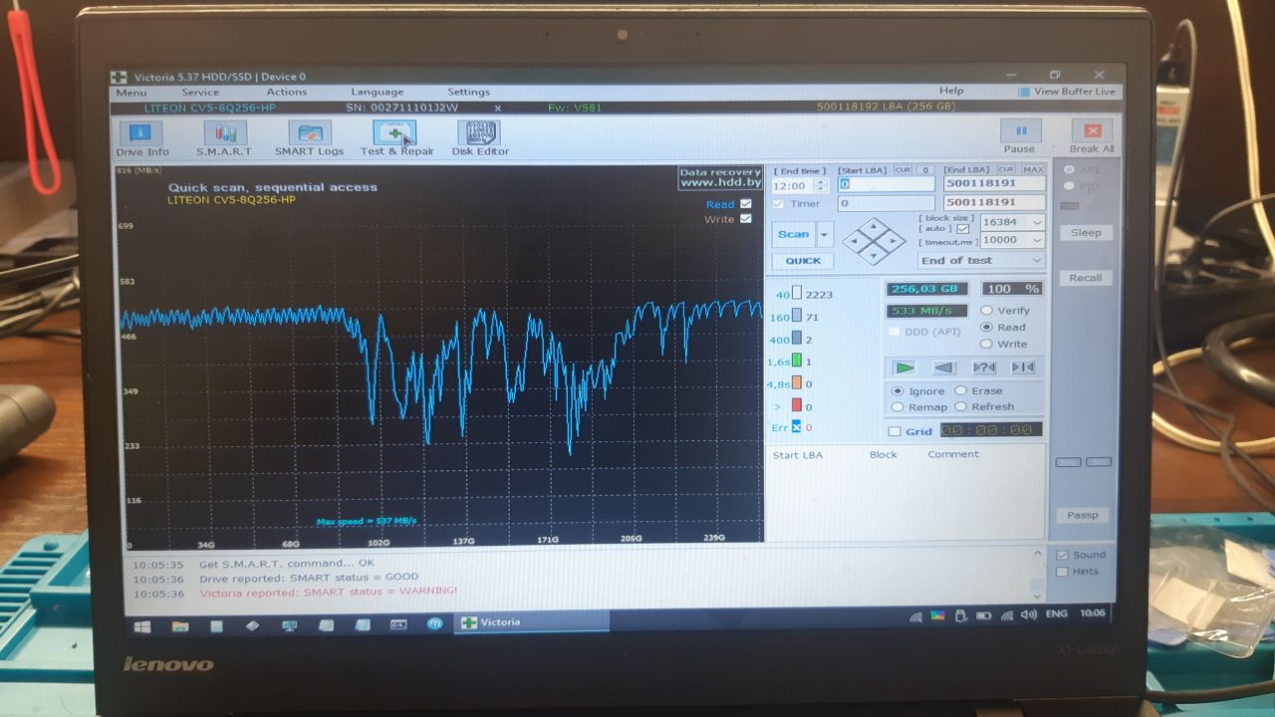This screenshot has height=717, width=1275.
Task: Click the End time spinner arrows
Action: (821, 186)
